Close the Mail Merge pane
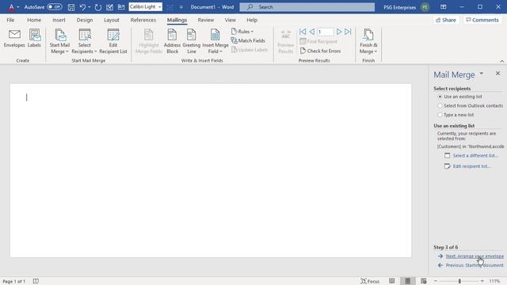The width and height of the screenshot is (507, 285). coord(497,74)
